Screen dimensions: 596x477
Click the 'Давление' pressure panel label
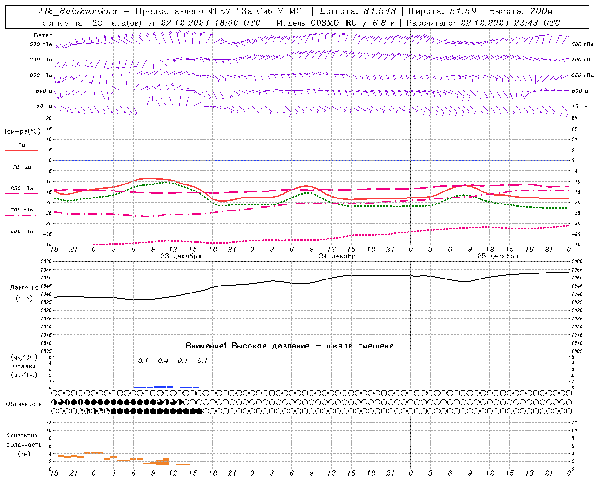tap(24, 288)
